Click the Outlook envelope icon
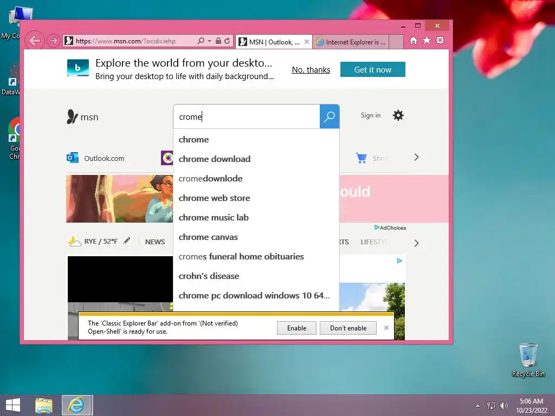 point(73,158)
